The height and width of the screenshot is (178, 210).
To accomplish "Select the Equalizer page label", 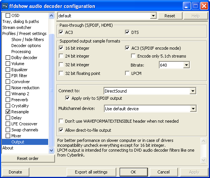I will 20,70.
